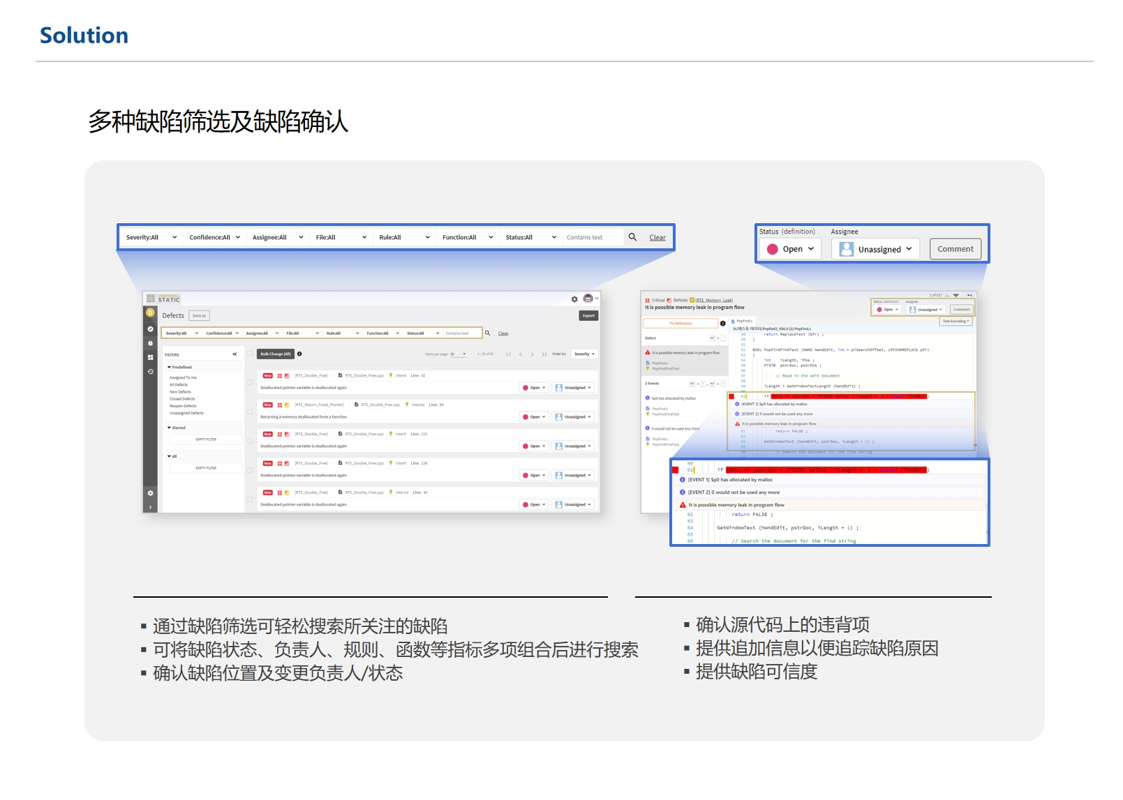1123x800 pixels.
Task: Go to previous page of defects list
Action: [x=521, y=354]
